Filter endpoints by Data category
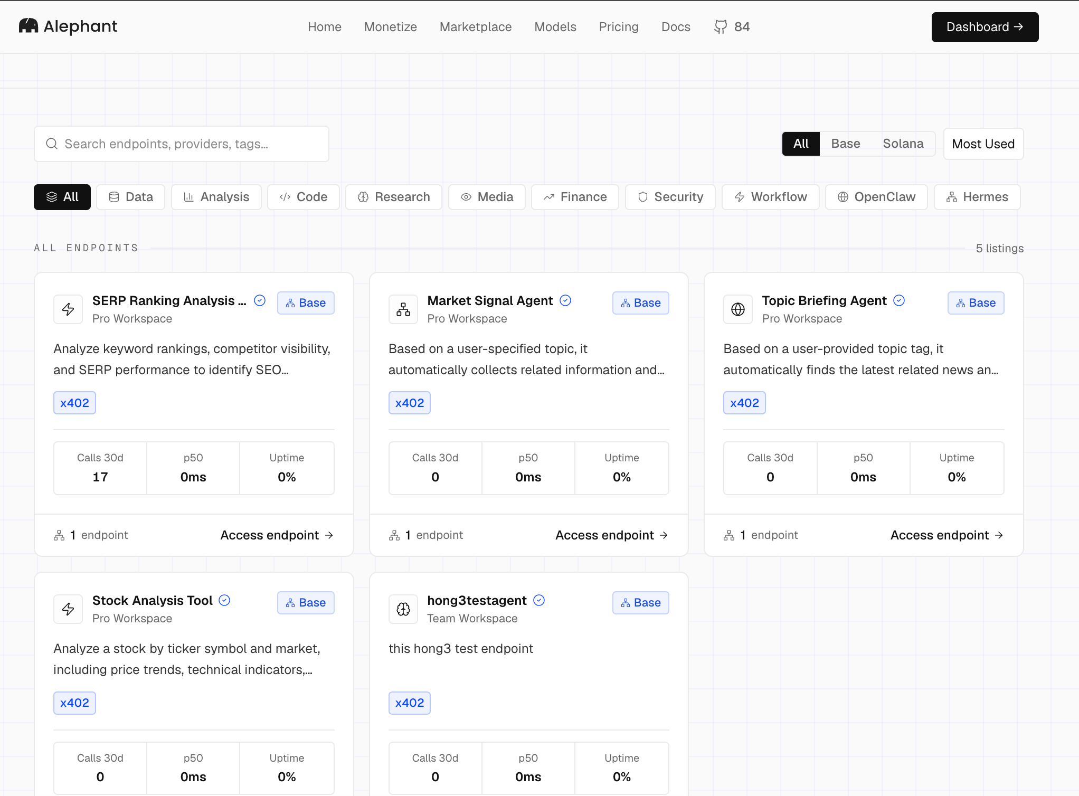Screen dimensions: 1079x796 tap(131, 197)
